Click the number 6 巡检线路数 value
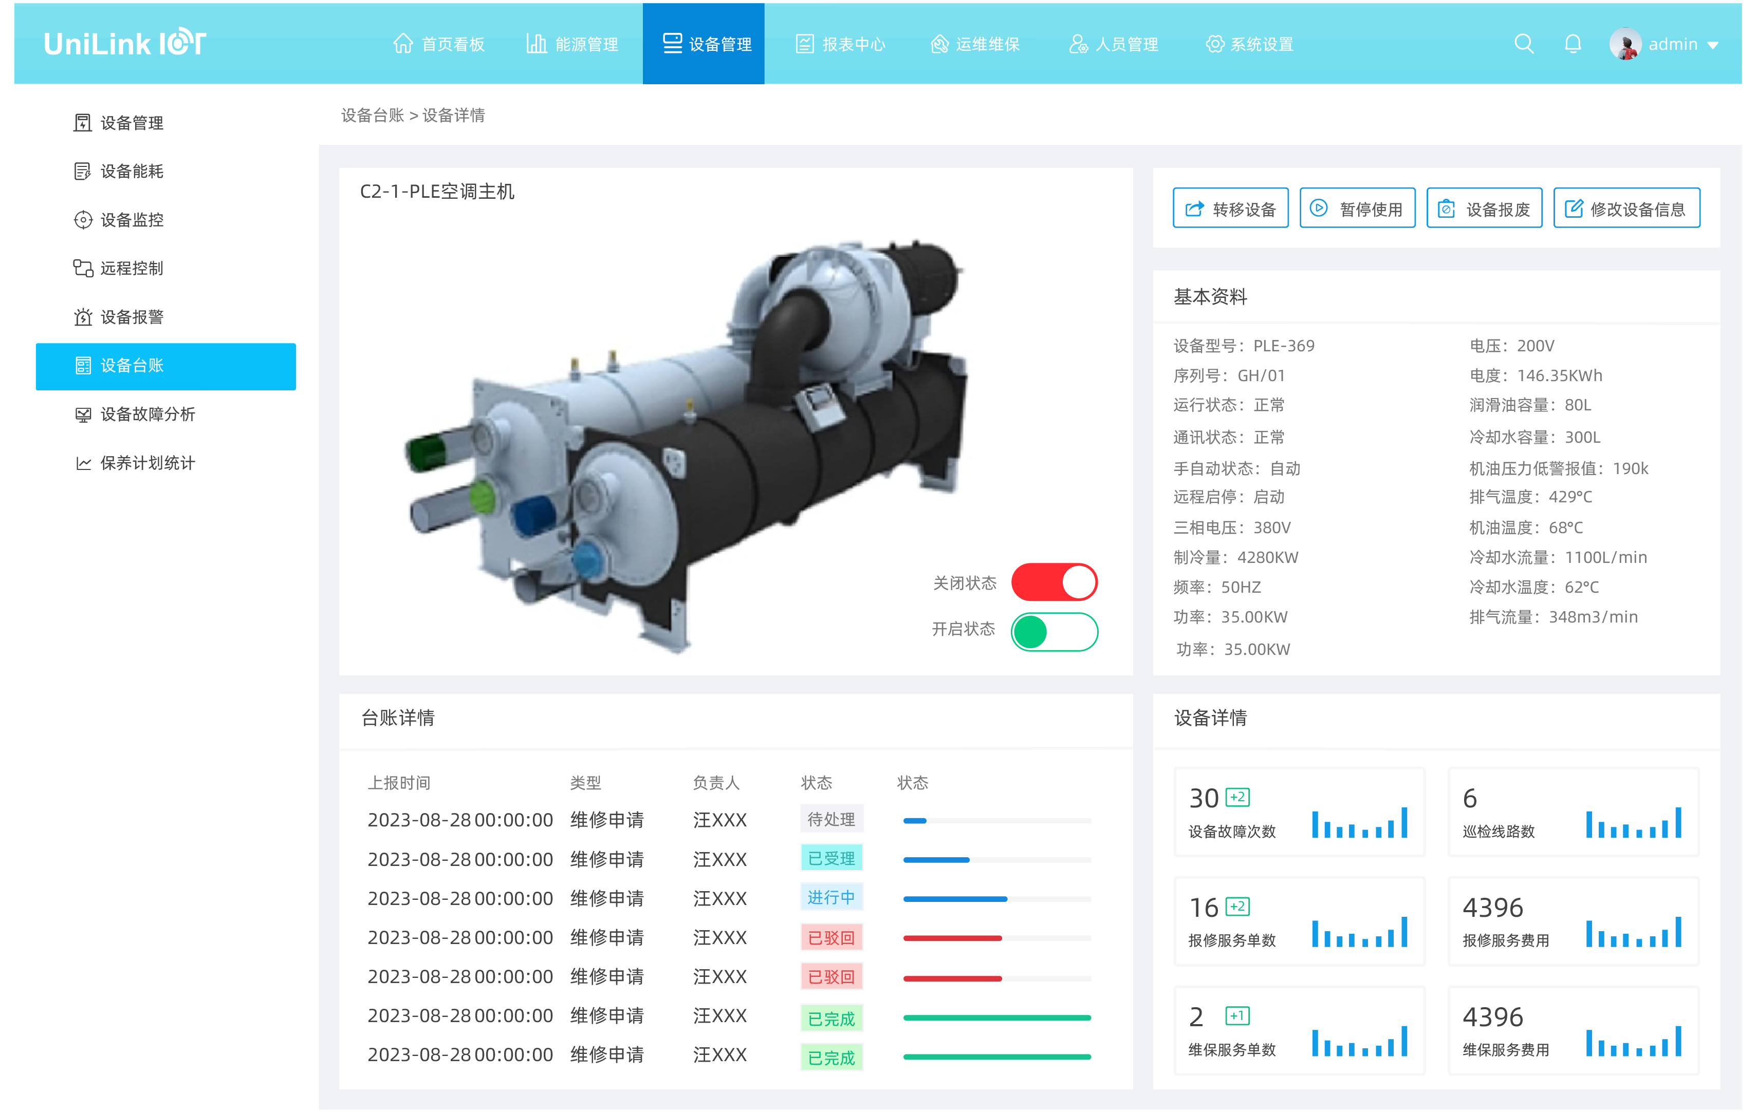1756x1113 pixels. [x=1470, y=798]
